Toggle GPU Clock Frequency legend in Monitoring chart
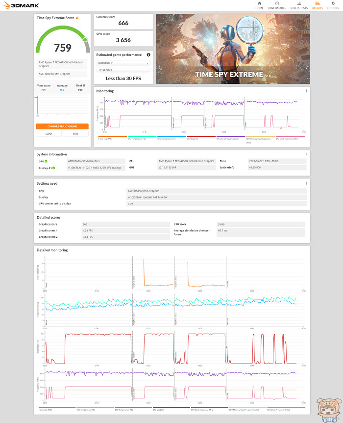Viewport: 343px width, 423px height. pos(290,138)
